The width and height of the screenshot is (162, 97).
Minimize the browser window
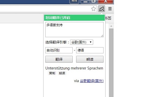[x=85, y=2]
